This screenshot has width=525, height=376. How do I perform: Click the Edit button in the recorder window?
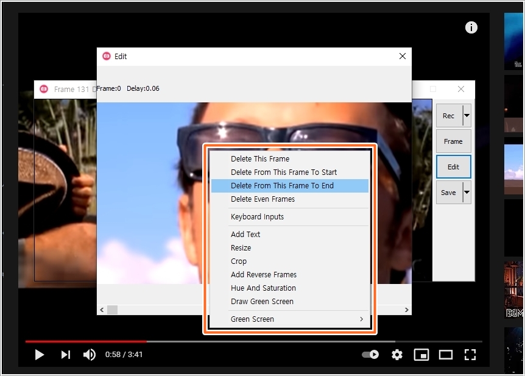(x=453, y=167)
